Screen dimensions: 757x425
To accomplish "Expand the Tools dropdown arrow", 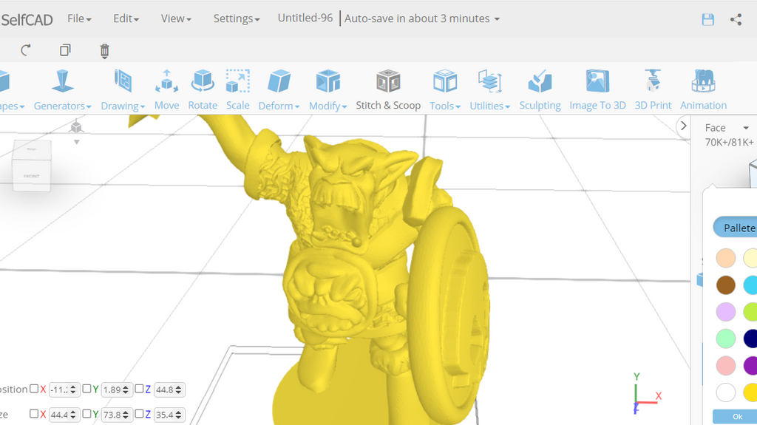I will [458, 106].
